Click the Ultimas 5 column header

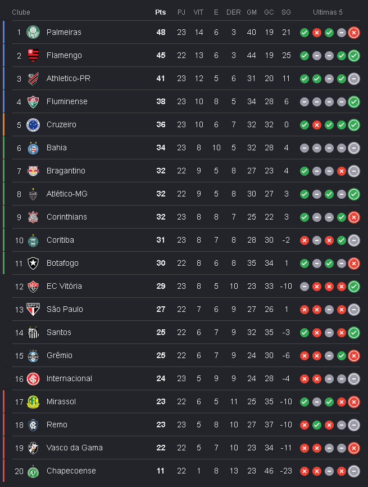pos(328,12)
